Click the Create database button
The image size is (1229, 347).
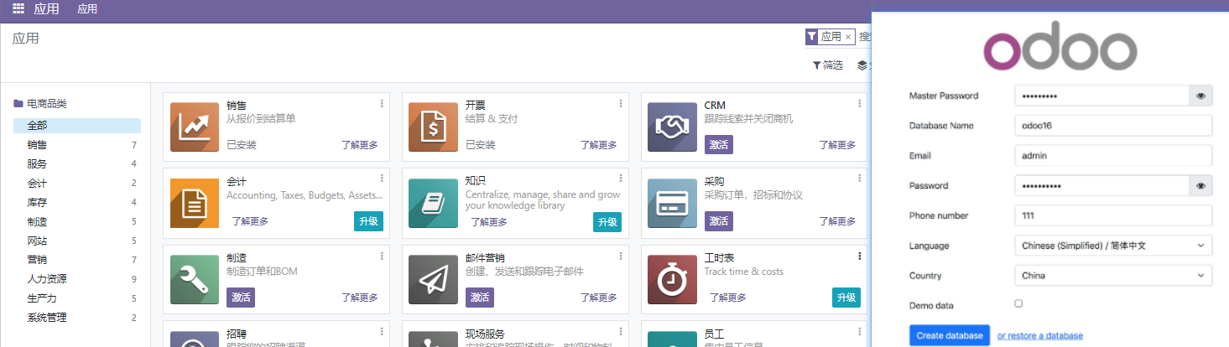[x=950, y=335]
